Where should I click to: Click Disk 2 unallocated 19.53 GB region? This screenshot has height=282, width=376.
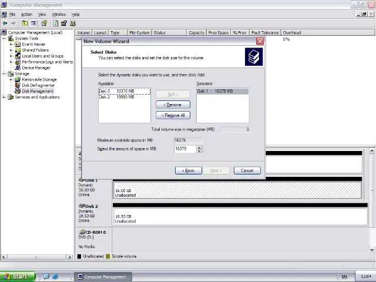click(x=240, y=216)
